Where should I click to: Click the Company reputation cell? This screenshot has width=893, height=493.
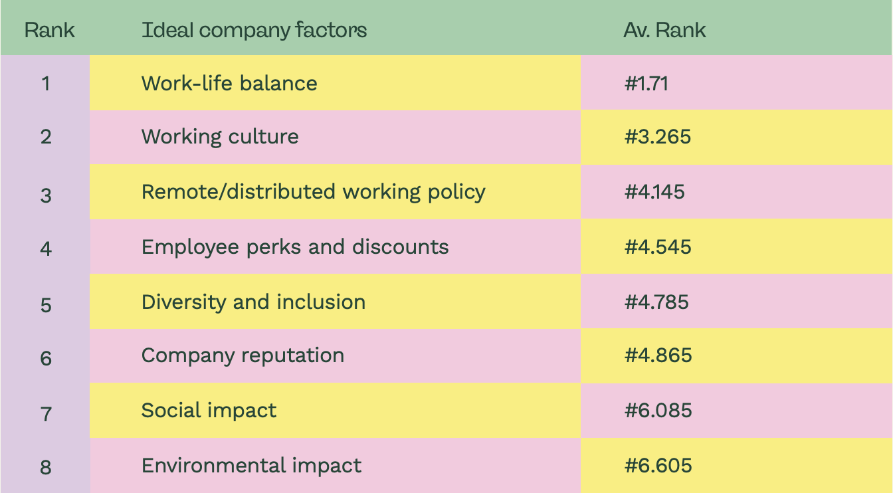pos(335,355)
